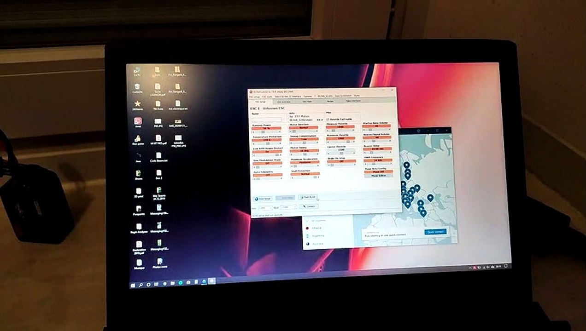
Task: Click the Connect button
Action: pyautogui.click(x=309, y=206)
